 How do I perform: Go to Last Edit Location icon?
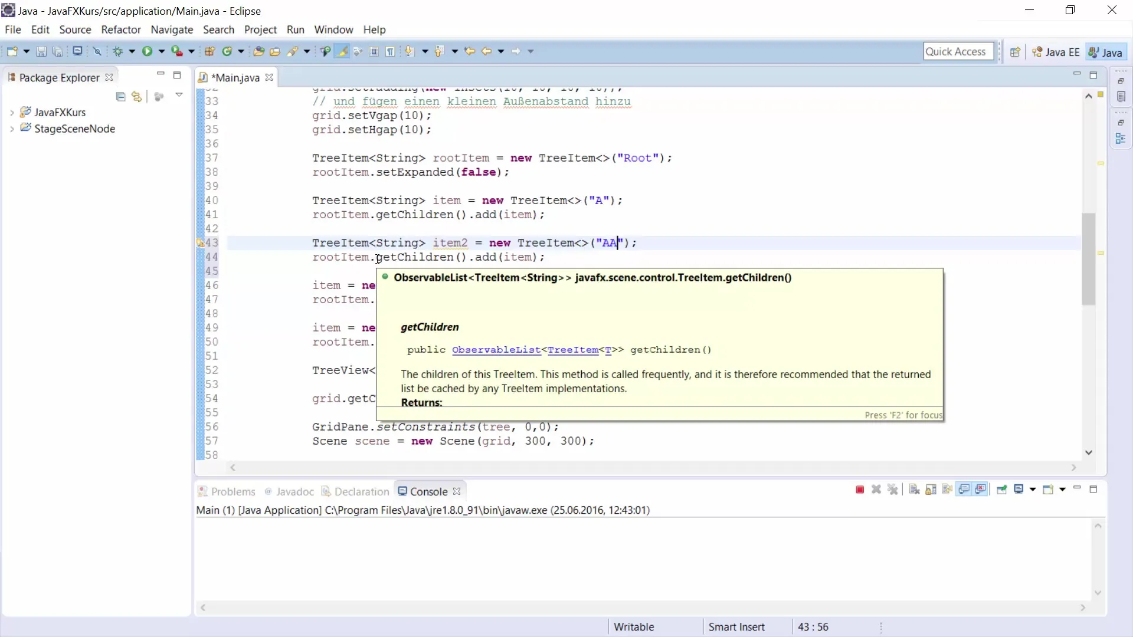click(470, 52)
